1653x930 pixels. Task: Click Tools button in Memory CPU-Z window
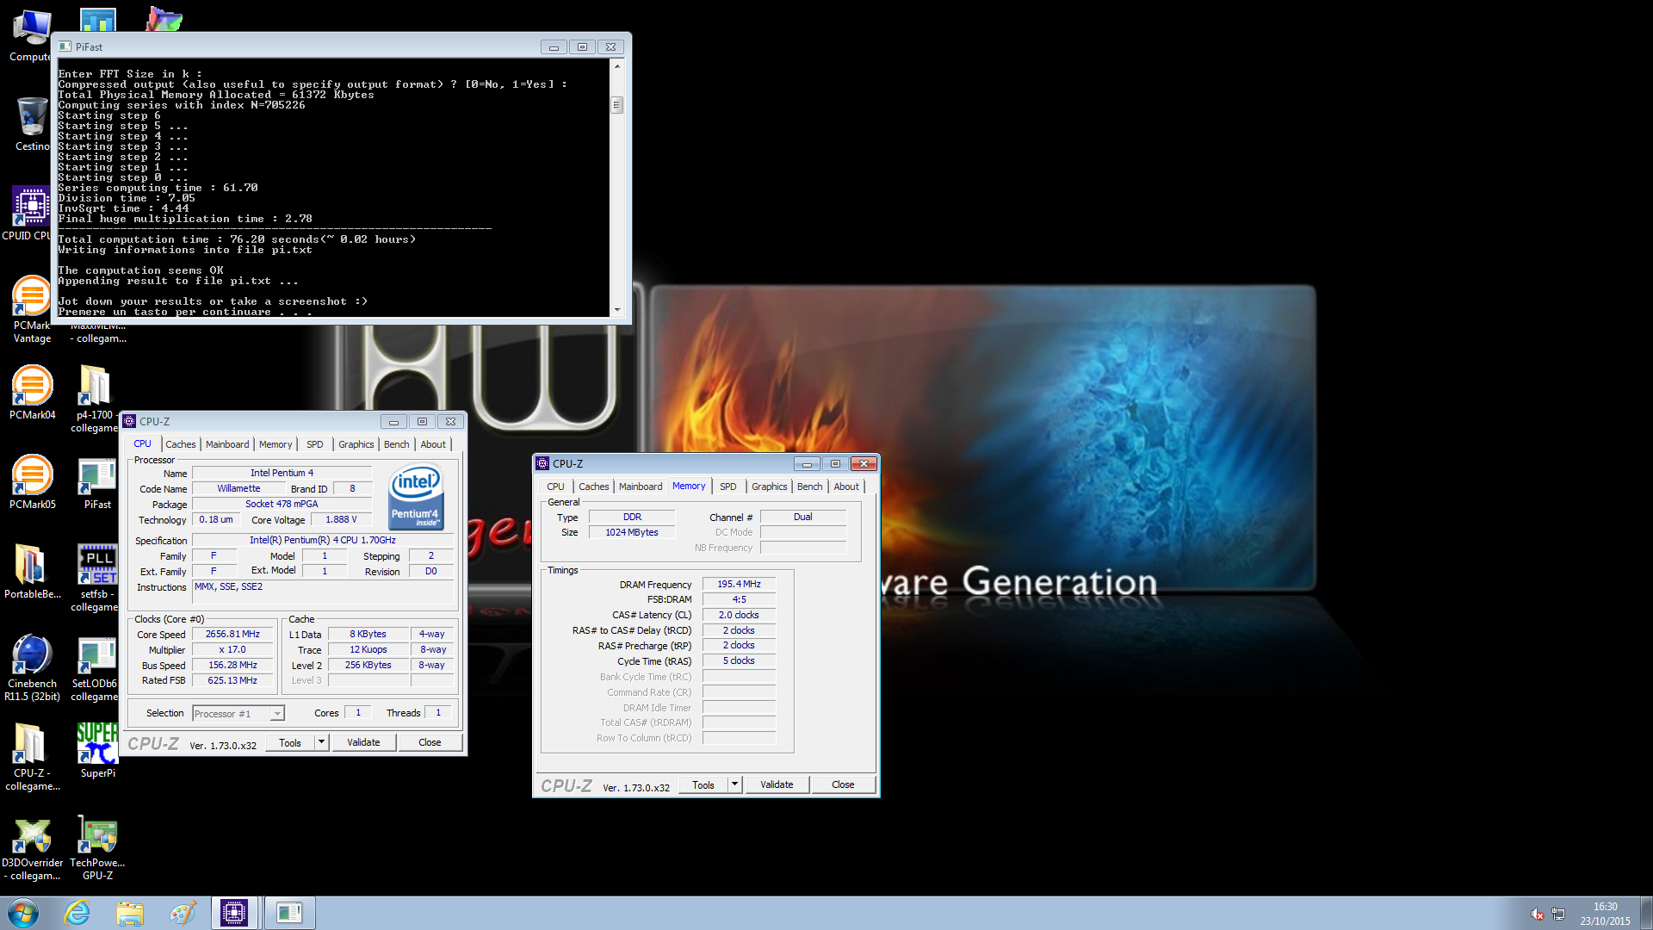[x=703, y=784]
